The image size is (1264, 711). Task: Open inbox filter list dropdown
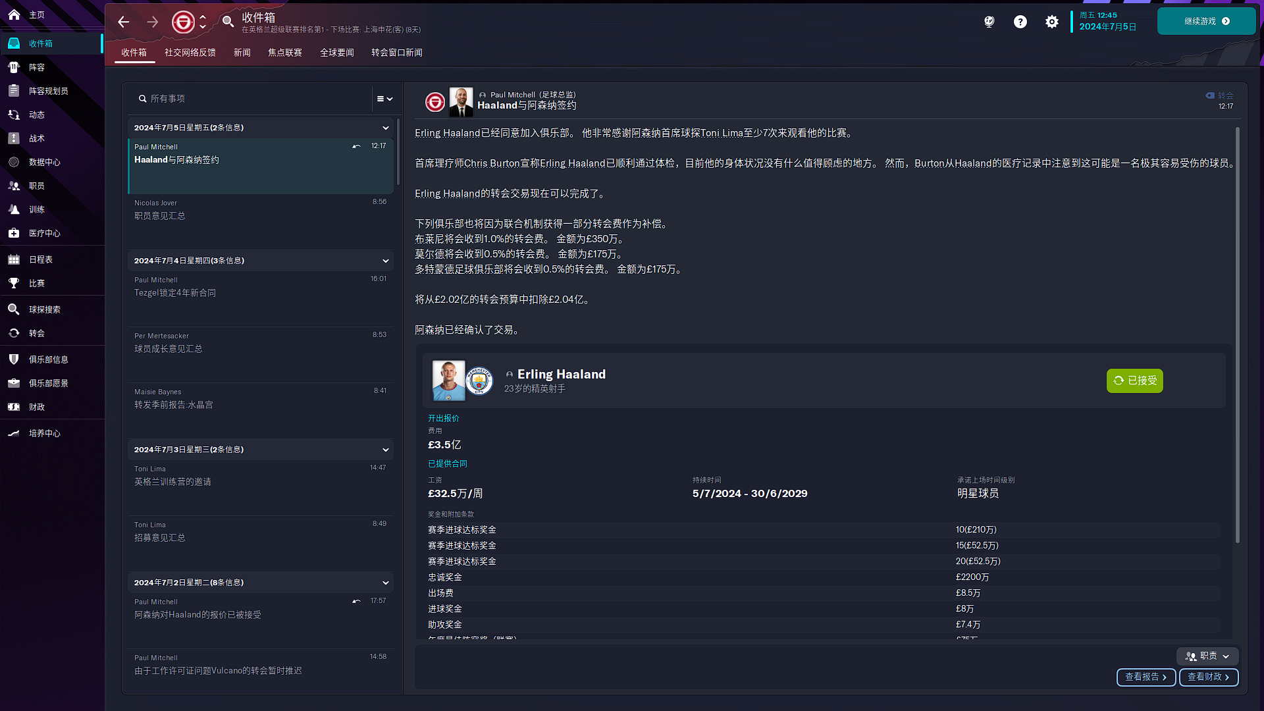[x=384, y=99]
